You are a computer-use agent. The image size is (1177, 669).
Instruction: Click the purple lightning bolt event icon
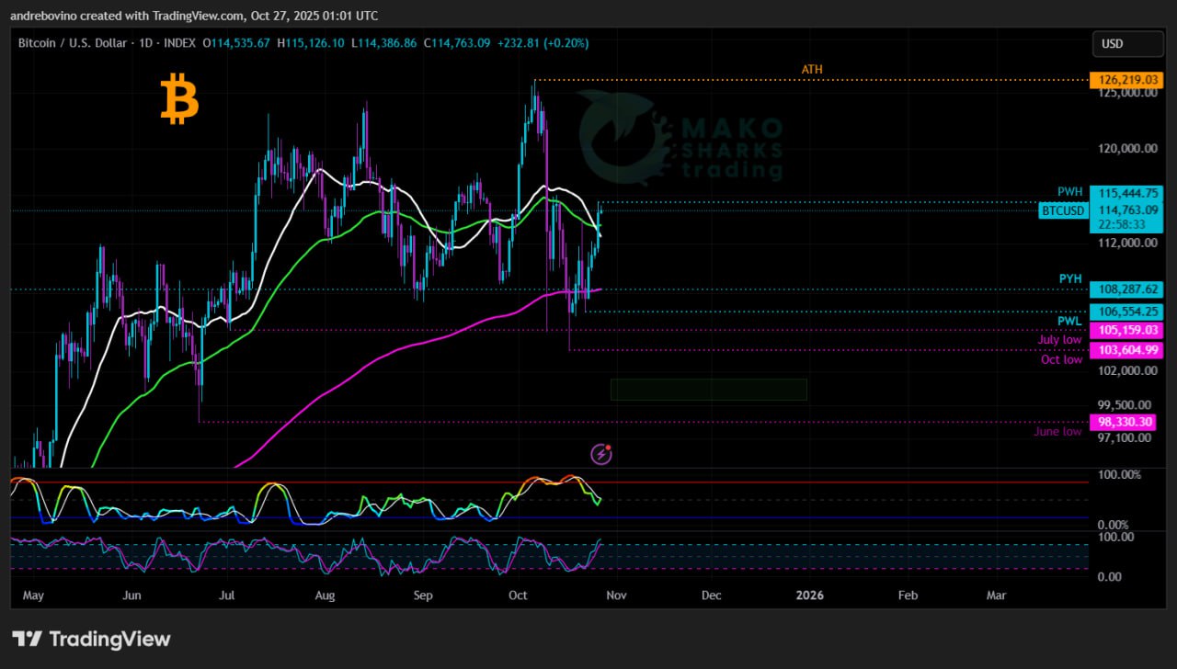pos(600,453)
